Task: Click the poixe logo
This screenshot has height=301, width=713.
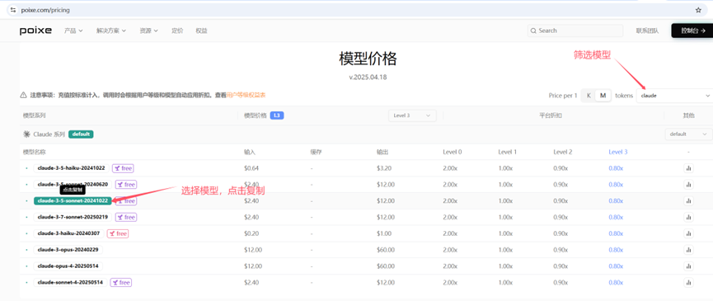Action: click(x=35, y=31)
